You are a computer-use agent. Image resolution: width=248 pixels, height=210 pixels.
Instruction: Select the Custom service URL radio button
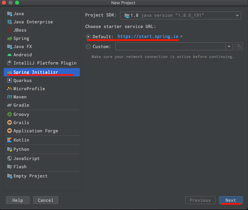click(88, 46)
